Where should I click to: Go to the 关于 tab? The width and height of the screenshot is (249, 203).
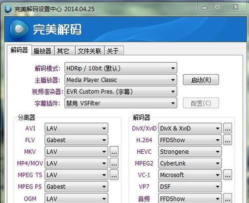pos(114,51)
